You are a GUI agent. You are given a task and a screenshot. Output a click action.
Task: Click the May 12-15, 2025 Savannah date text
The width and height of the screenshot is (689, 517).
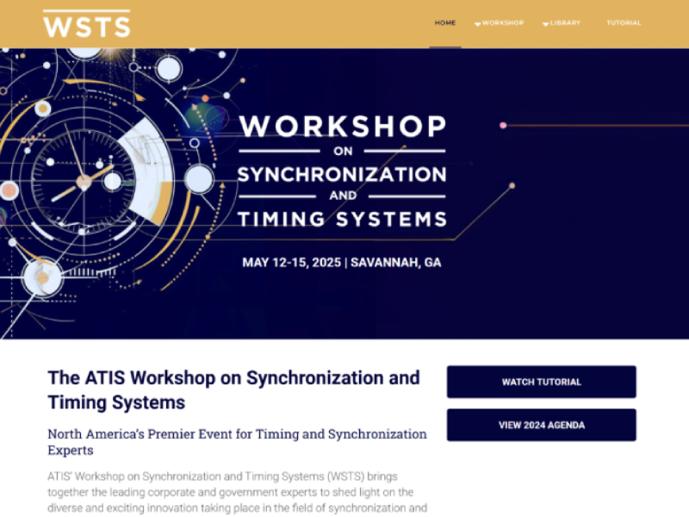pyautogui.click(x=341, y=263)
